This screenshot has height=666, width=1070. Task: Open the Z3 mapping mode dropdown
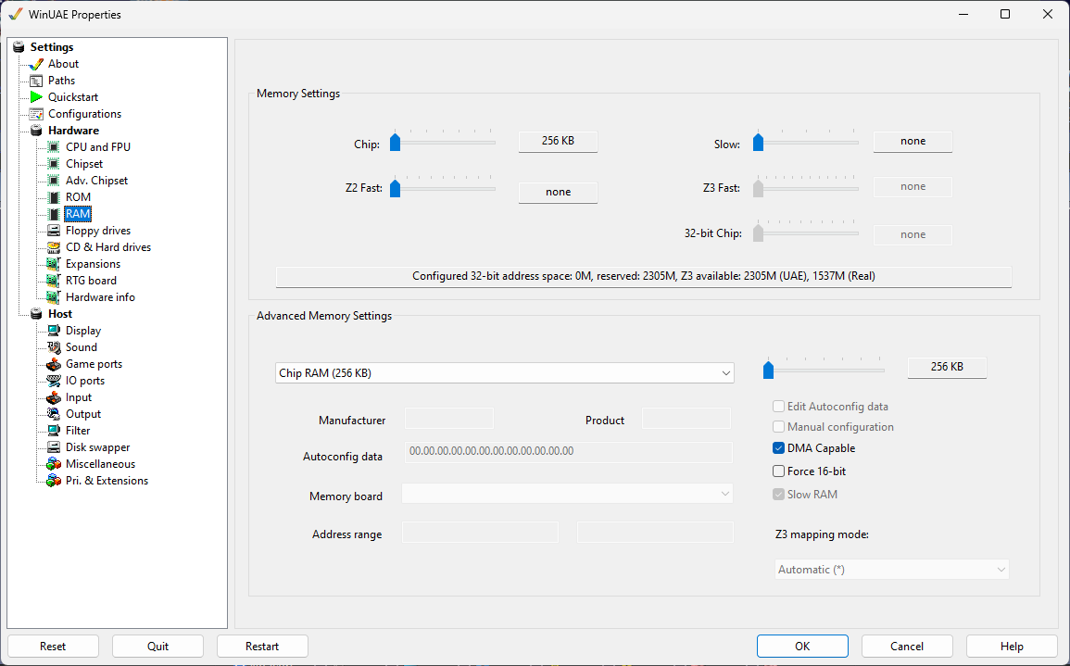click(x=891, y=570)
